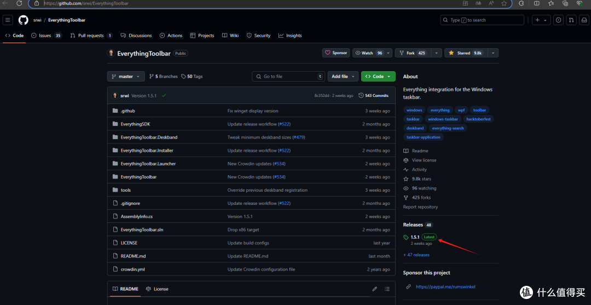Open the Activity link in About

click(x=420, y=170)
